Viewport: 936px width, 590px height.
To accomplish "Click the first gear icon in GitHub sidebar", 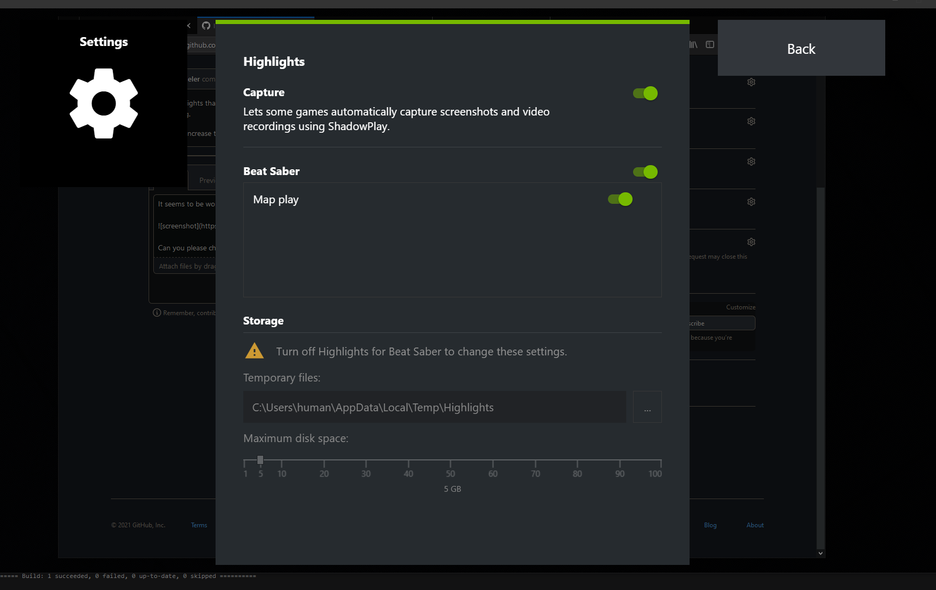I will point(751,82).
